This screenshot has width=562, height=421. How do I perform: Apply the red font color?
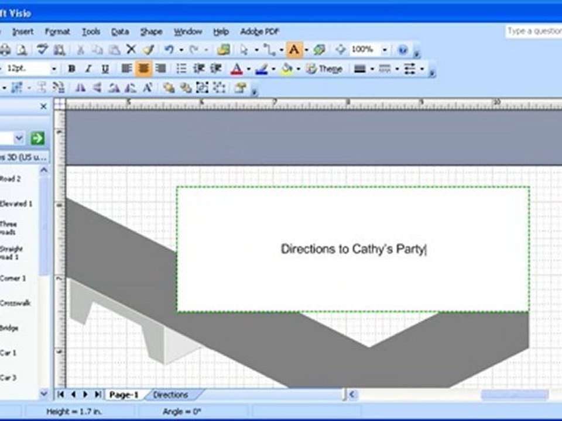(x=237, y=68)
